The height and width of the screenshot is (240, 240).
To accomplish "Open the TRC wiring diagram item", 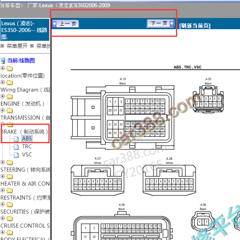I will (27, 146).
